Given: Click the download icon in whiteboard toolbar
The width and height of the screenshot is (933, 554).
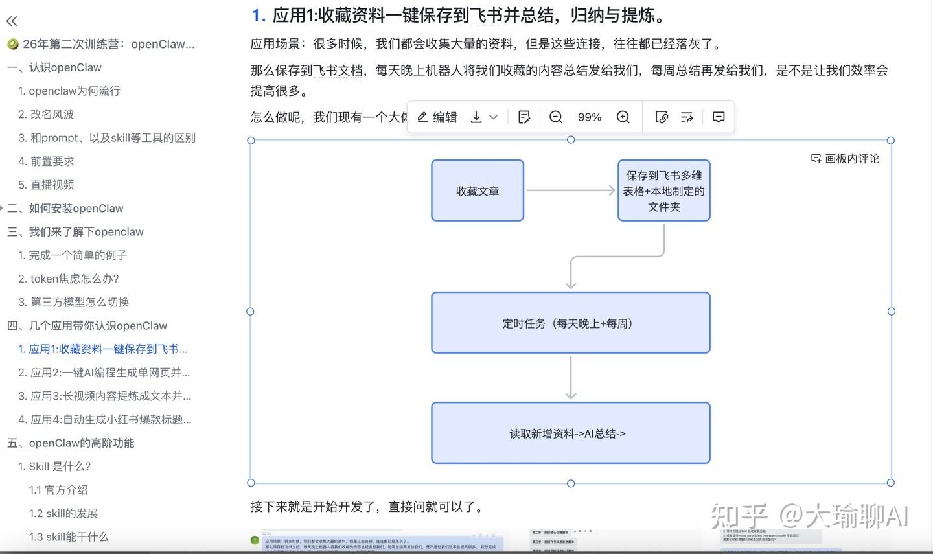Looking at the screenshot, I should click(x=476, y=117).
